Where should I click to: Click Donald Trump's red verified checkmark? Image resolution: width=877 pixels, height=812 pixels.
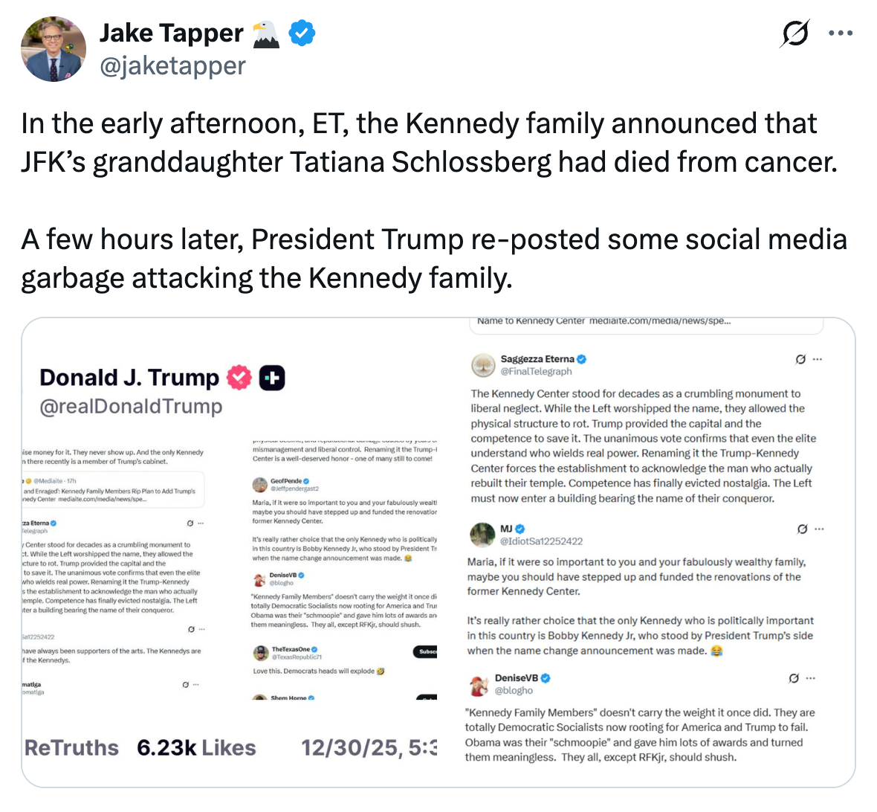[237, 377]
